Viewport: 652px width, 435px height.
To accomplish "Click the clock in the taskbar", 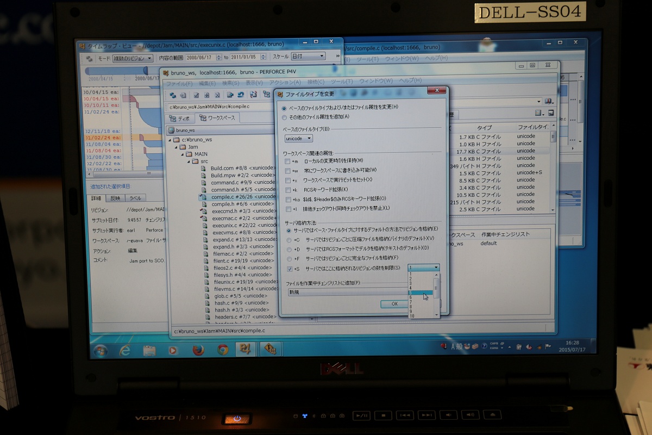I will [x=572, y=346].
